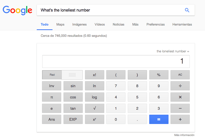The height and width of the screenshot is (138, 205).
Task: Click the blue search magnifier icon
Action: click(x=187, y=10)
